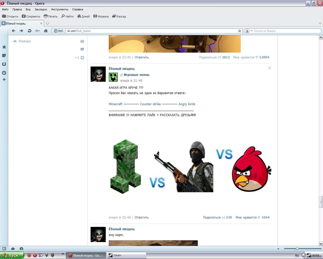Open the Инструменты menu
323x259 pixels.
coord(60,9)
